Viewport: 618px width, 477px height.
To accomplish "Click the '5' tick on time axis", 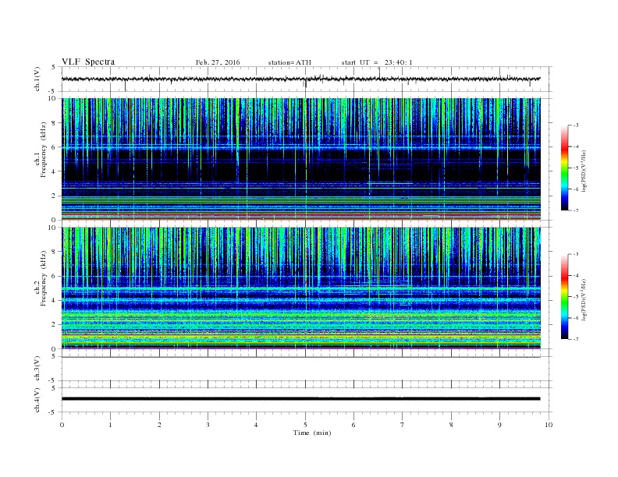I will point(305,425).
